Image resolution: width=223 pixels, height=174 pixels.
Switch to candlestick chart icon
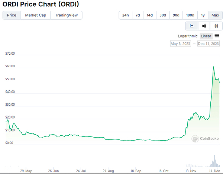(204, 26)
